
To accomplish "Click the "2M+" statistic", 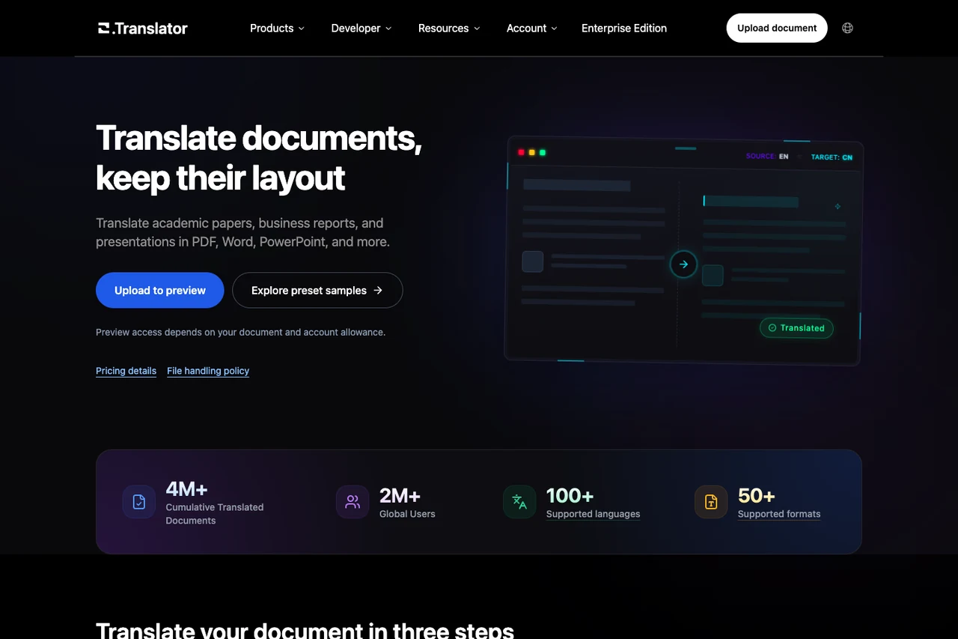I will tap(400, 496).
